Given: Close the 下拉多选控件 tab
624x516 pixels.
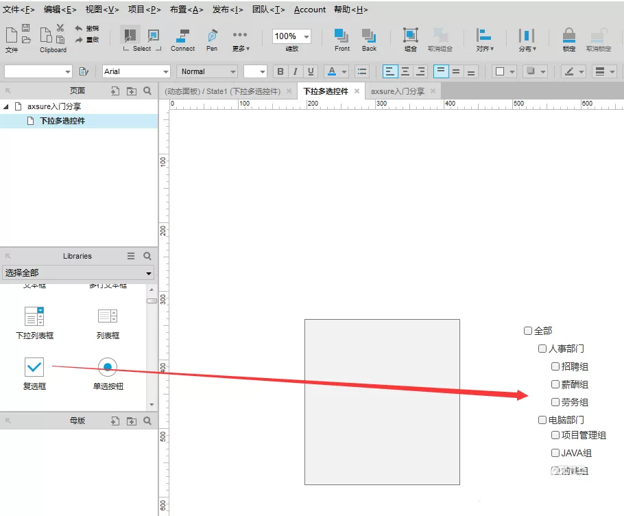Looking at the screenshot, I should point(357,91).
